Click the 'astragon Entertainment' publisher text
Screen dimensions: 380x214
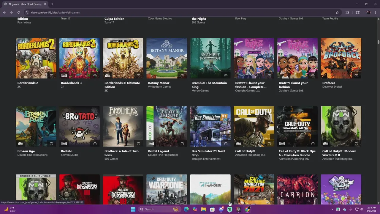point(206,159)
